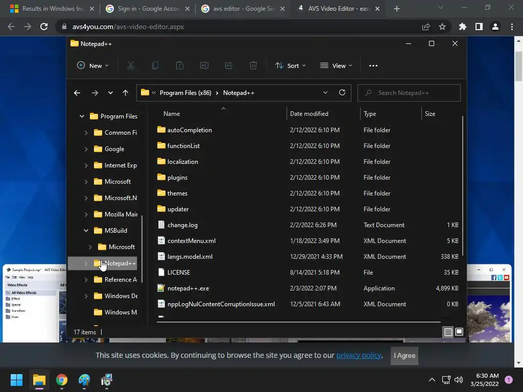523x392 pixels.
Task: Click the Cut scissors icon in Explorer toolbar
Action: 130,66
